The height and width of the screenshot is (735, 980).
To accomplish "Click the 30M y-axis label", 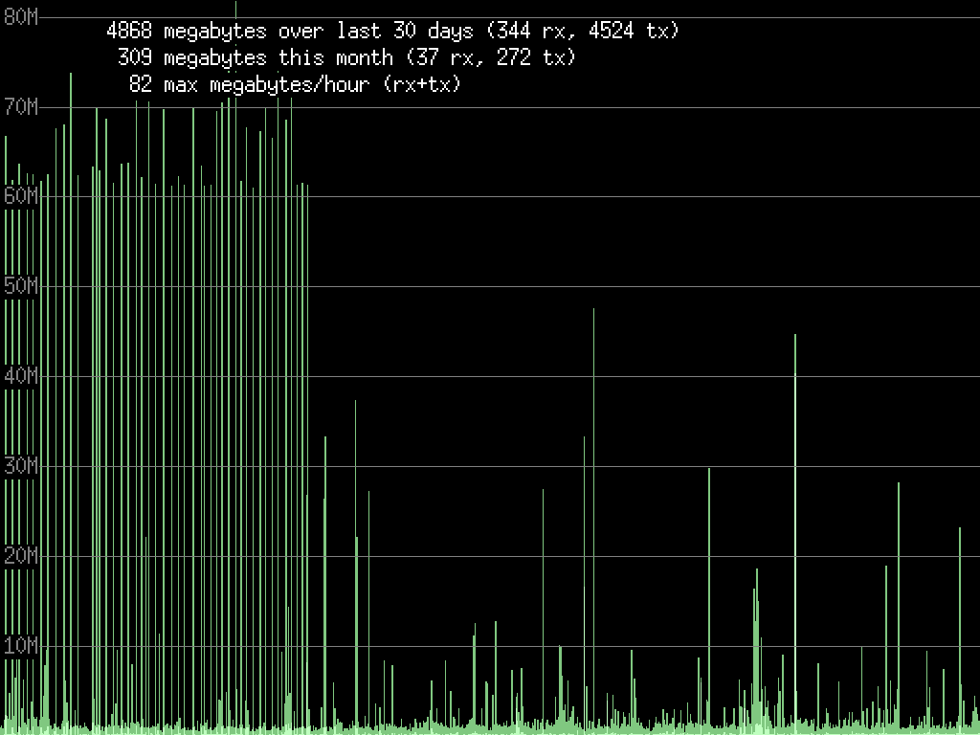I will [21, 466].
